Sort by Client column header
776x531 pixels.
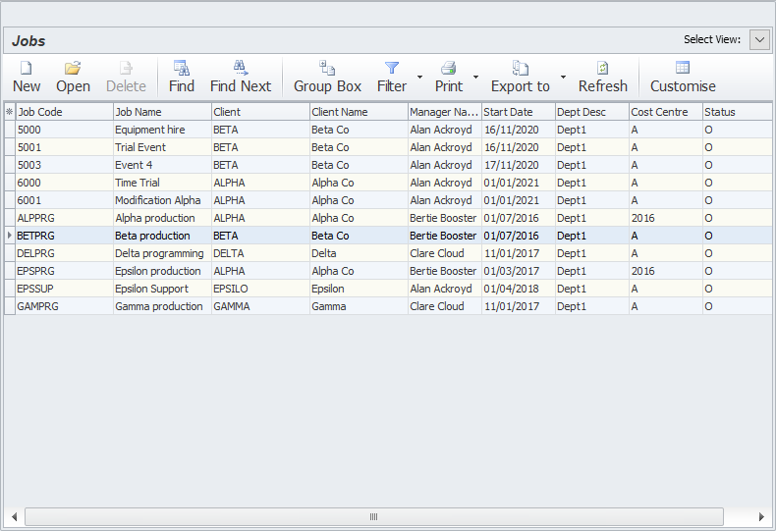pyautogui.click(x=261, y=112)
